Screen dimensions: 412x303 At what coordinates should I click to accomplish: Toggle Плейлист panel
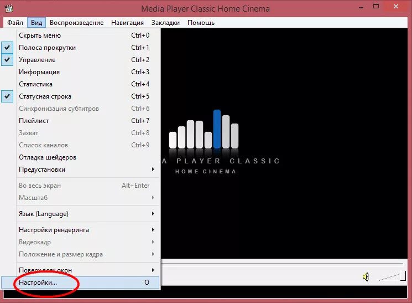(x=80, y=121)
